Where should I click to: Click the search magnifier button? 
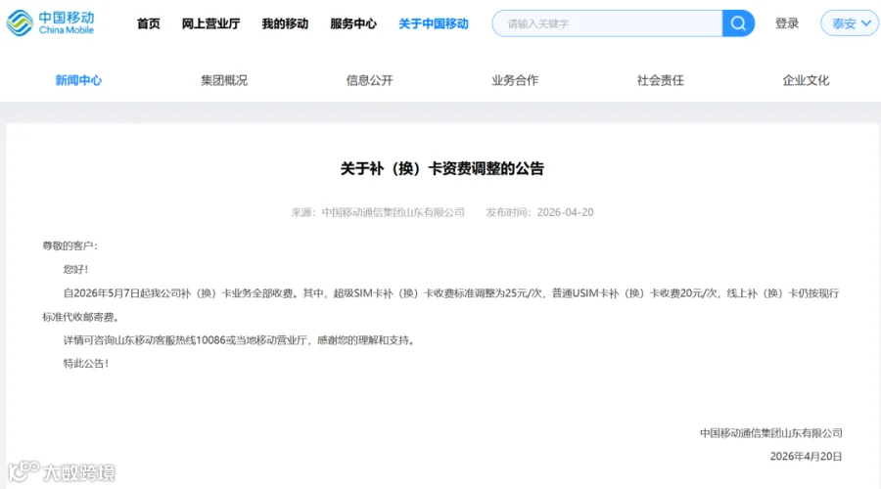(x=738, y=23)
